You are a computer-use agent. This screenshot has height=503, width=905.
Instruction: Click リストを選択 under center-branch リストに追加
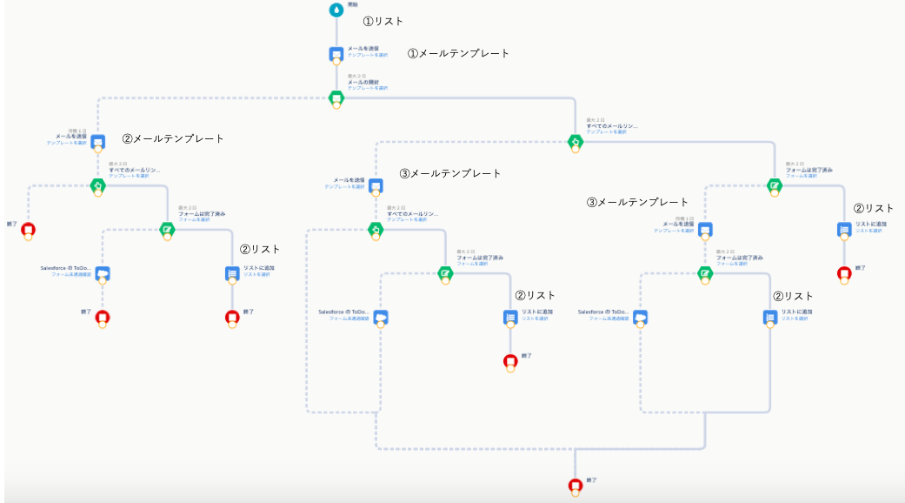(535, 319)
